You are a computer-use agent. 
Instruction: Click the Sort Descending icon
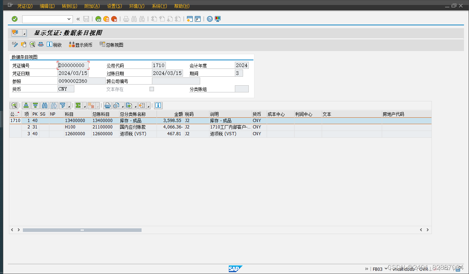pyautogui.click(x=35, y=105)
